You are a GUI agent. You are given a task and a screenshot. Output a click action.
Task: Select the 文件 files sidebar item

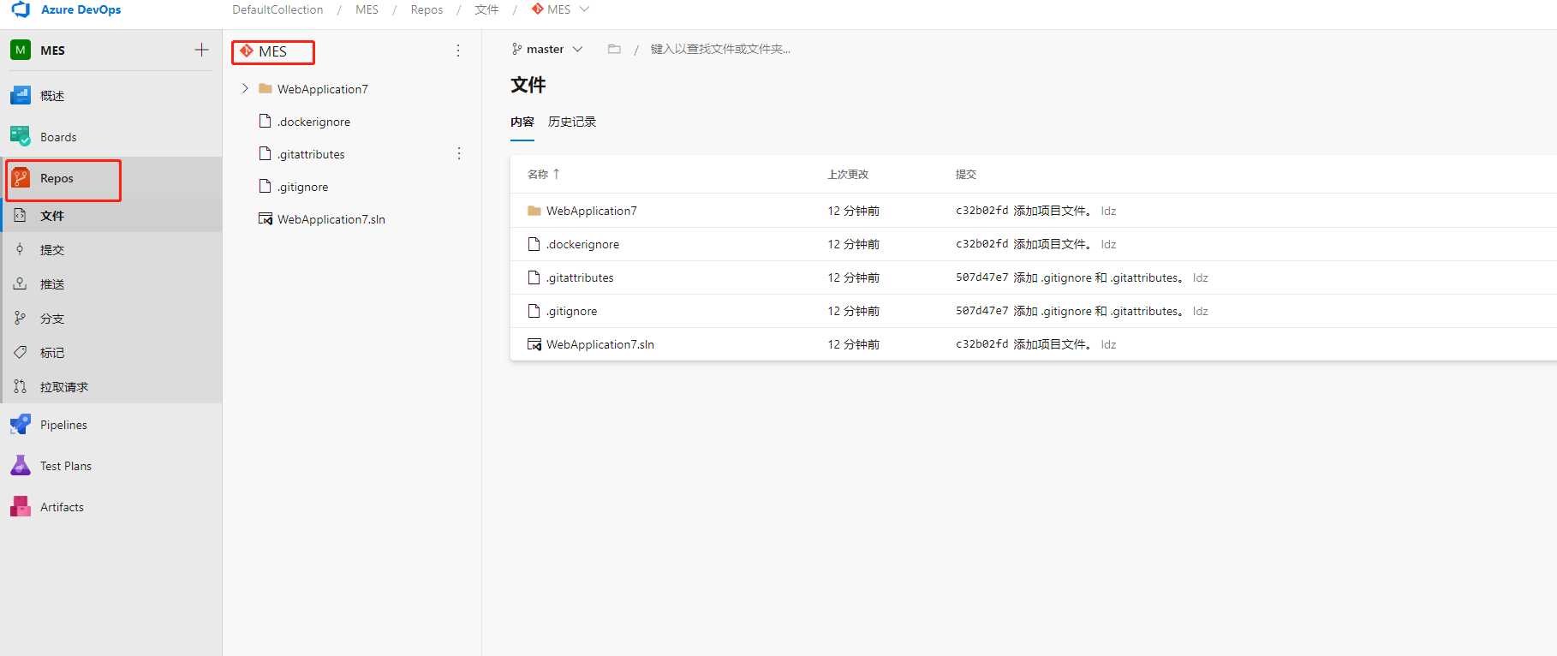point(111,216)
